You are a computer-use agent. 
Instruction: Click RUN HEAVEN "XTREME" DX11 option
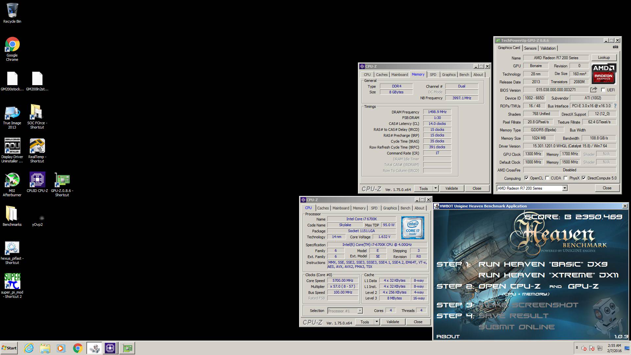[549, 275]
